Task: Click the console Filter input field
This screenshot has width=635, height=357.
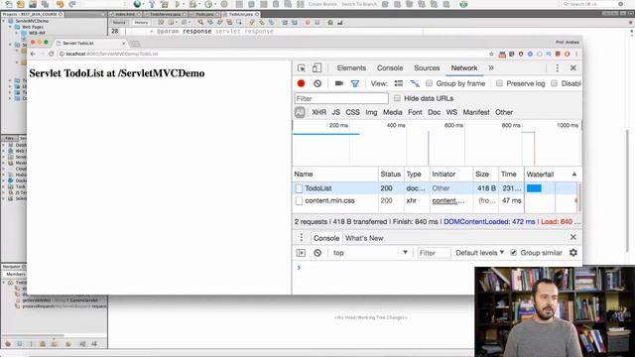Action: tap(434, 253)
